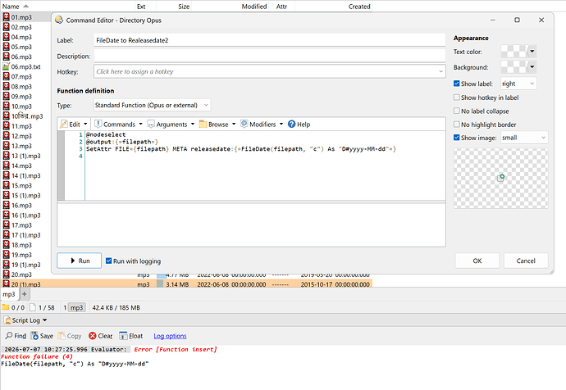Sort by the Ext column header
Viewport: 566px width, 390px height.
(x=145, y=6)
